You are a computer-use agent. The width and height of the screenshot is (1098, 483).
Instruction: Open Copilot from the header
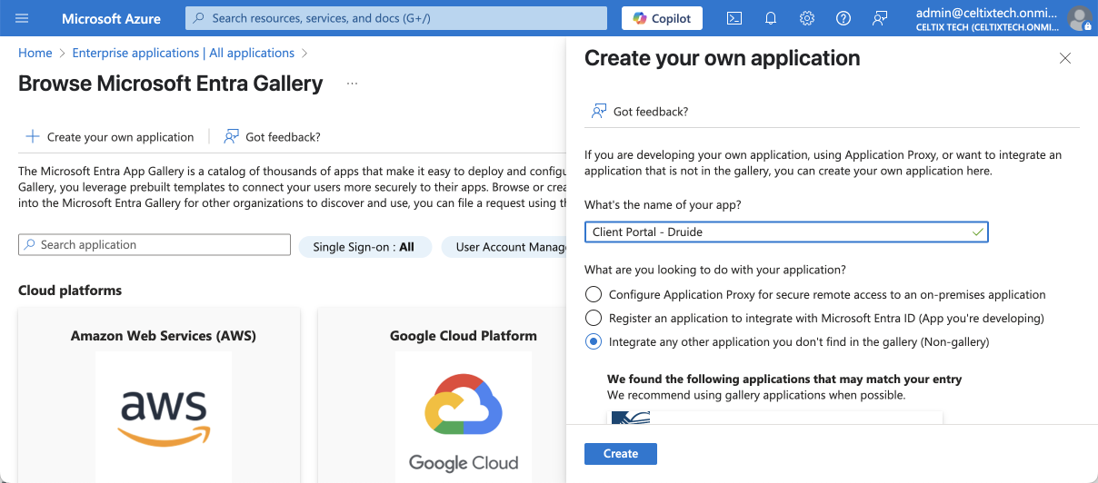click(x=662, y=18)
